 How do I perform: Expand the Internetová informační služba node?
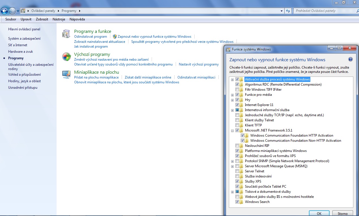coord(232,110)
